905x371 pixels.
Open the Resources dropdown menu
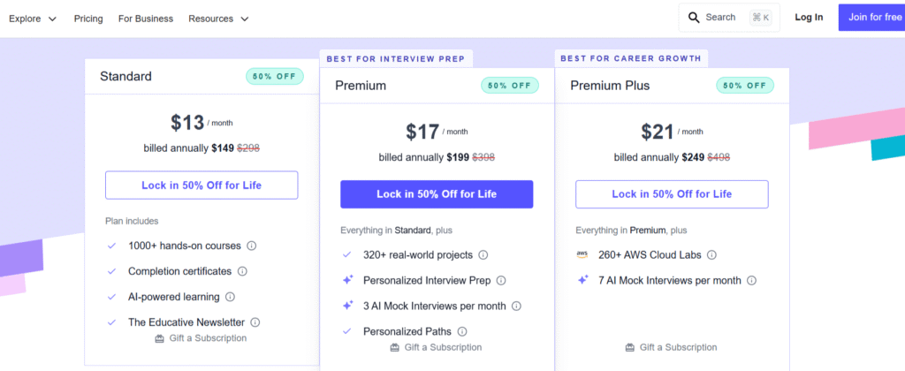click(x=218, y=19)
